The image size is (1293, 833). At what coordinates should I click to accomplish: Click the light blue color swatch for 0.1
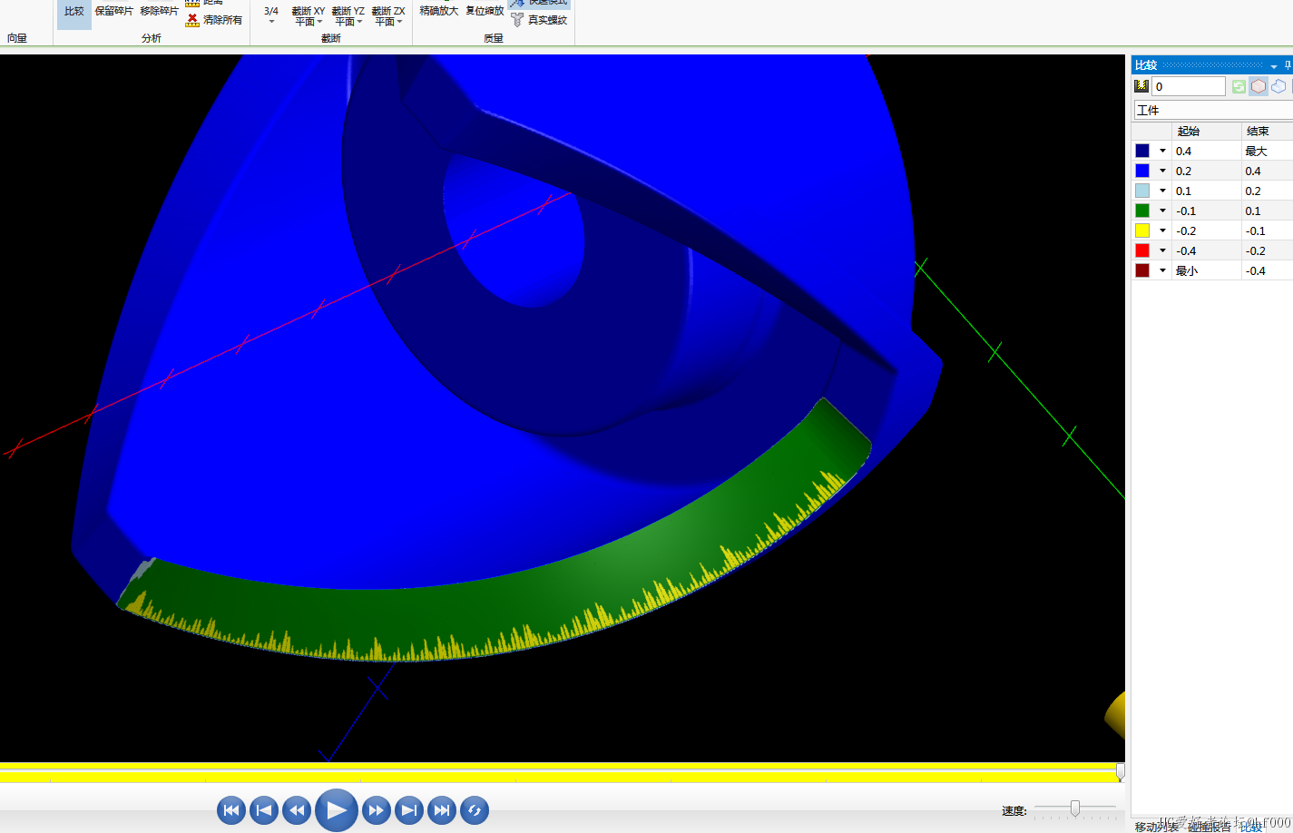coord(1142,191)
